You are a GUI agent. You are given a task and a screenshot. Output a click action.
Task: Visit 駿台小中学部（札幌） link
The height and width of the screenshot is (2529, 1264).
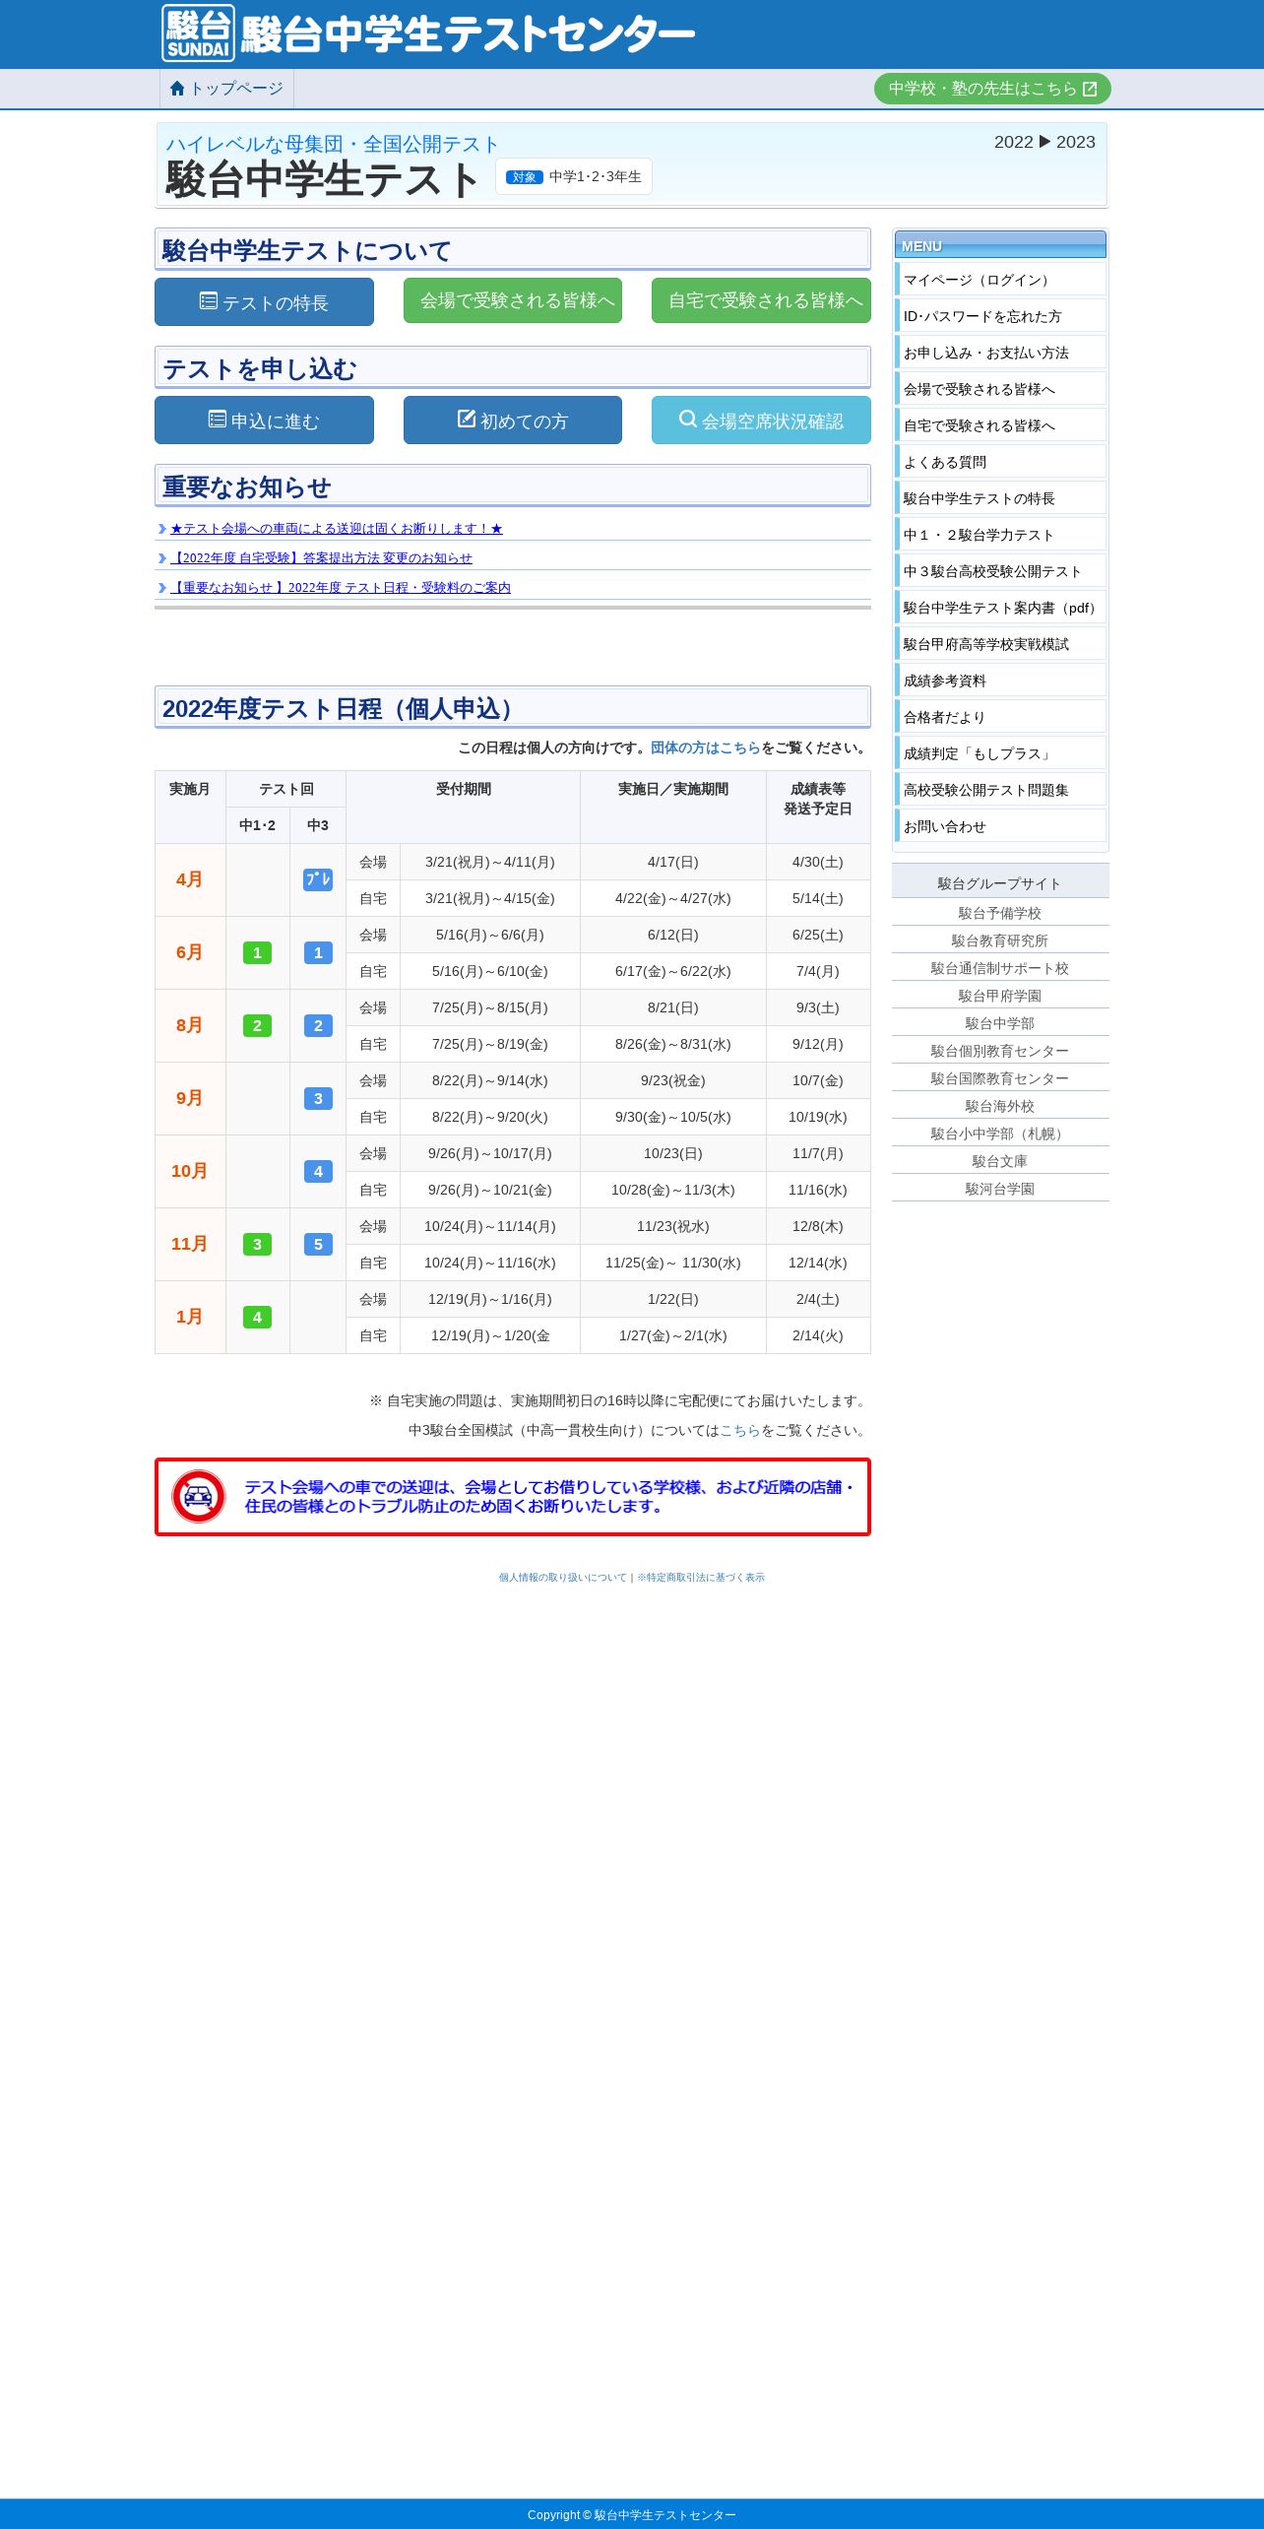pos(1000,1134)
